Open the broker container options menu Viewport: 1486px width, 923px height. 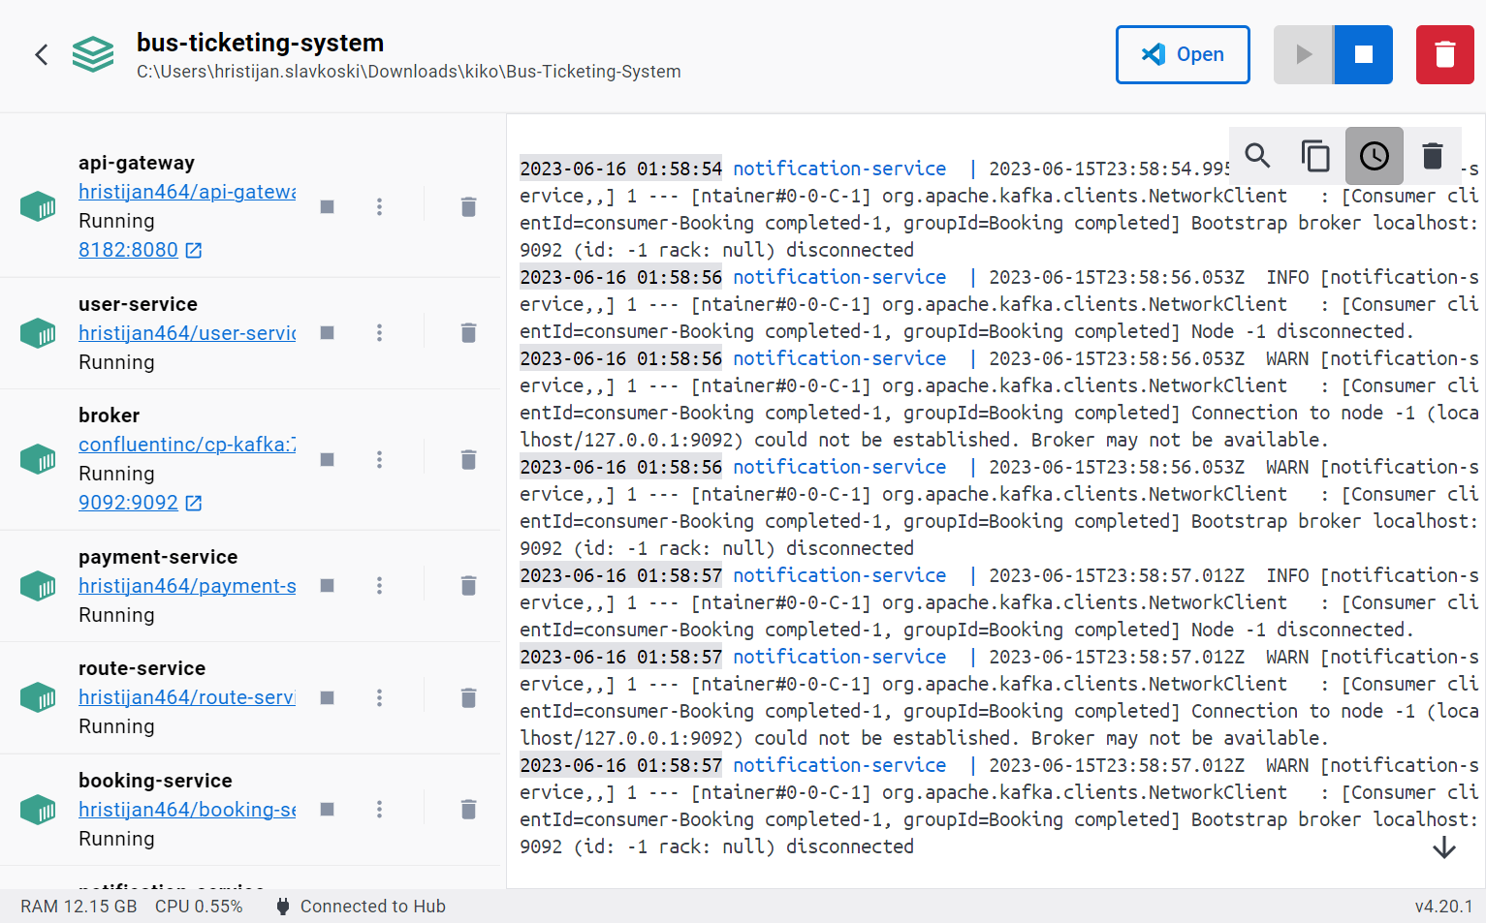379,459
